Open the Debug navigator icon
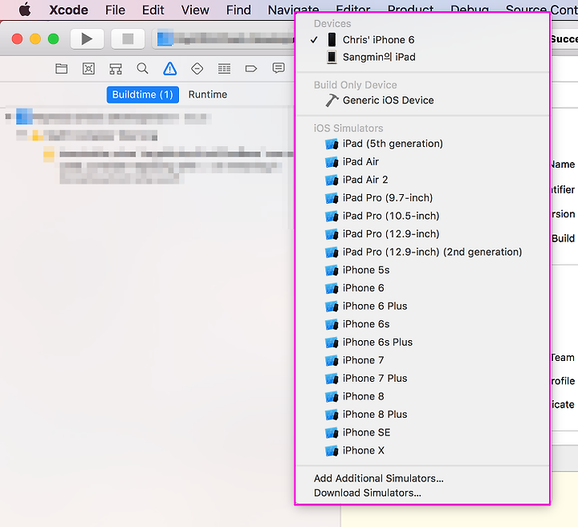The height and width of the screenshot is (527, 578). [224, 68]
